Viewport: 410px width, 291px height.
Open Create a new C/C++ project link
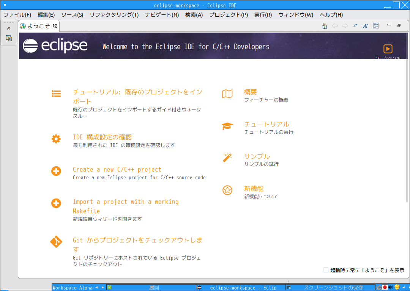(x=117, y=169)
